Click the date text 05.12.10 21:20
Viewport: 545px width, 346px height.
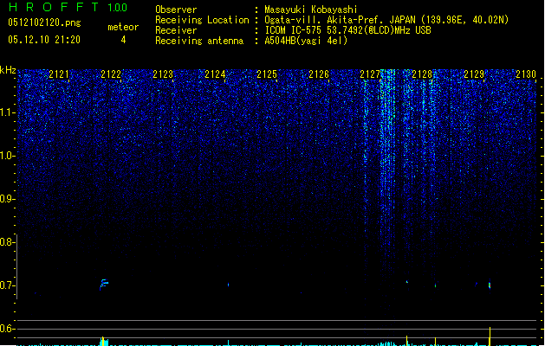pyautogui.click(x=44, y=40)
